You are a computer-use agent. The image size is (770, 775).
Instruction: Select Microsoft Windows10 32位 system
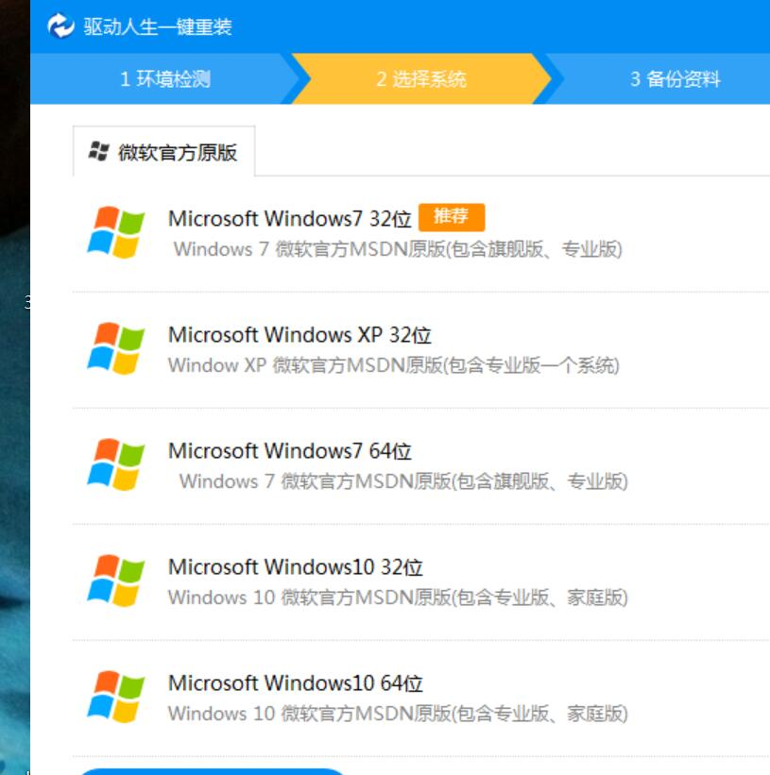(x=296, y=567)
